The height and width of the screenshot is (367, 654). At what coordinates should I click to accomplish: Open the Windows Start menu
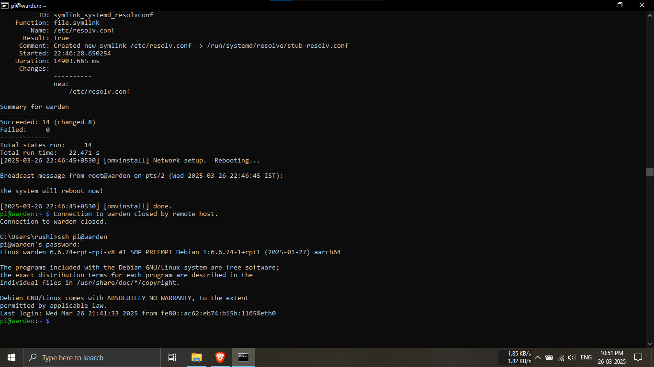click(x=11, y=357)
